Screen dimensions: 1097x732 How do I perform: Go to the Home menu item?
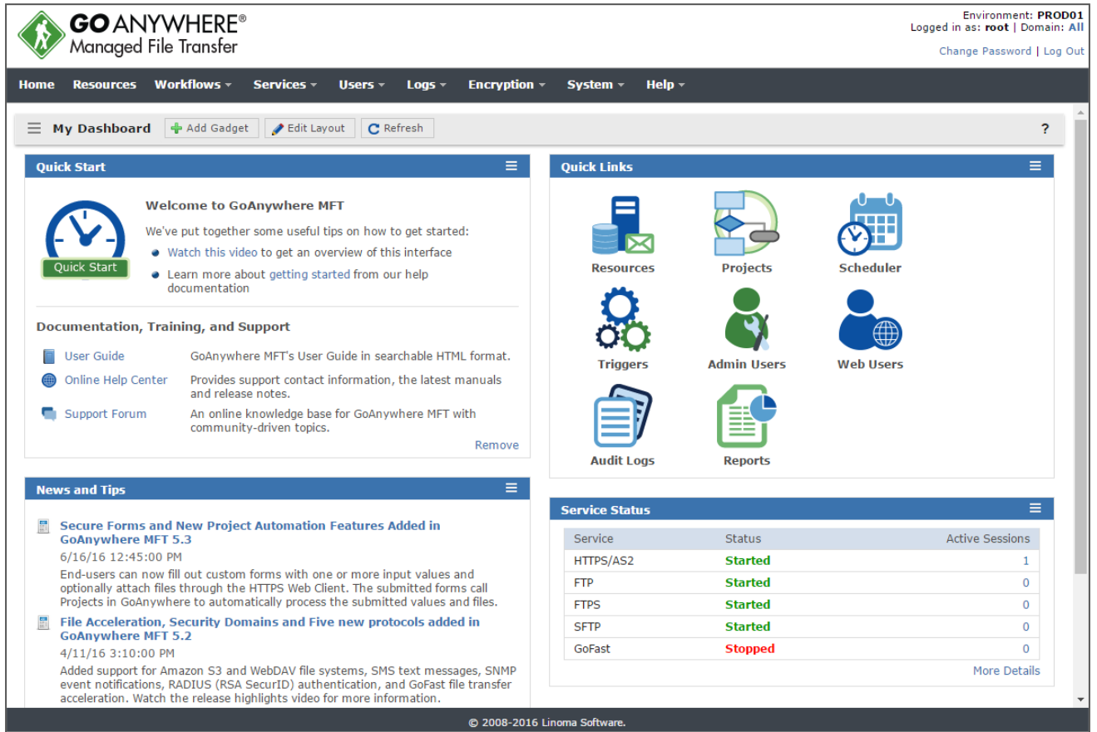[36, 84]
